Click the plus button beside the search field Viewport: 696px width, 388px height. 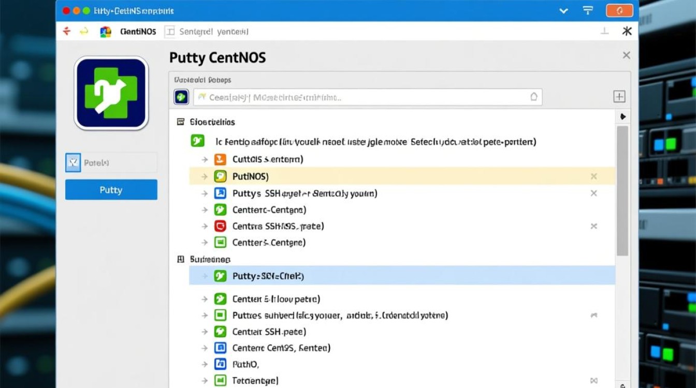619,97
